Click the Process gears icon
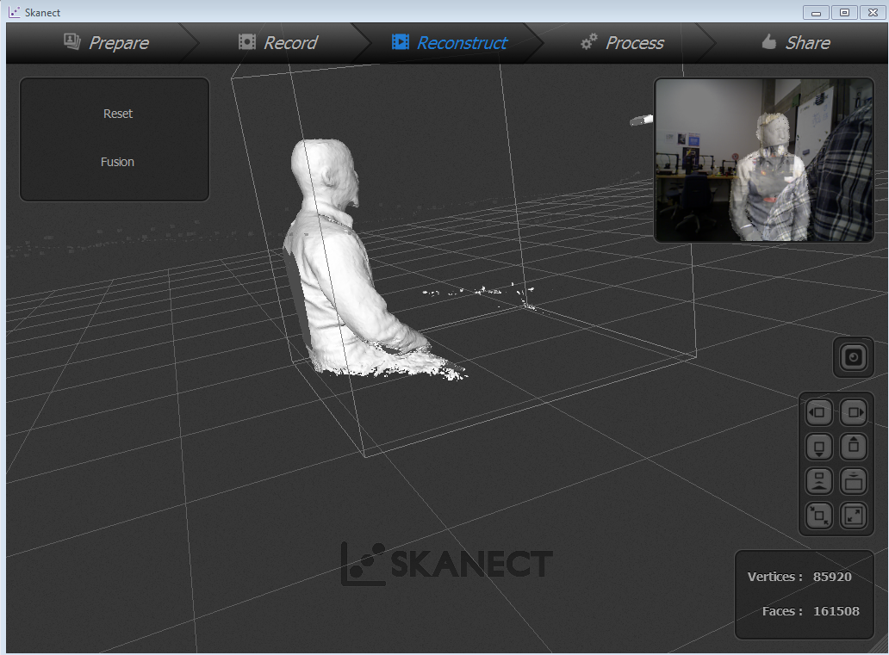The image size is (889, 655). point(589,41)
